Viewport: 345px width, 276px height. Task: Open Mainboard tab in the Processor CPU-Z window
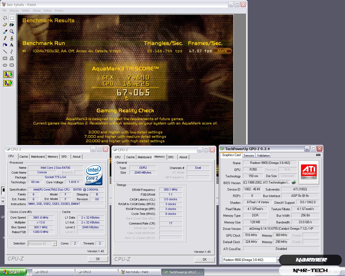38,157
